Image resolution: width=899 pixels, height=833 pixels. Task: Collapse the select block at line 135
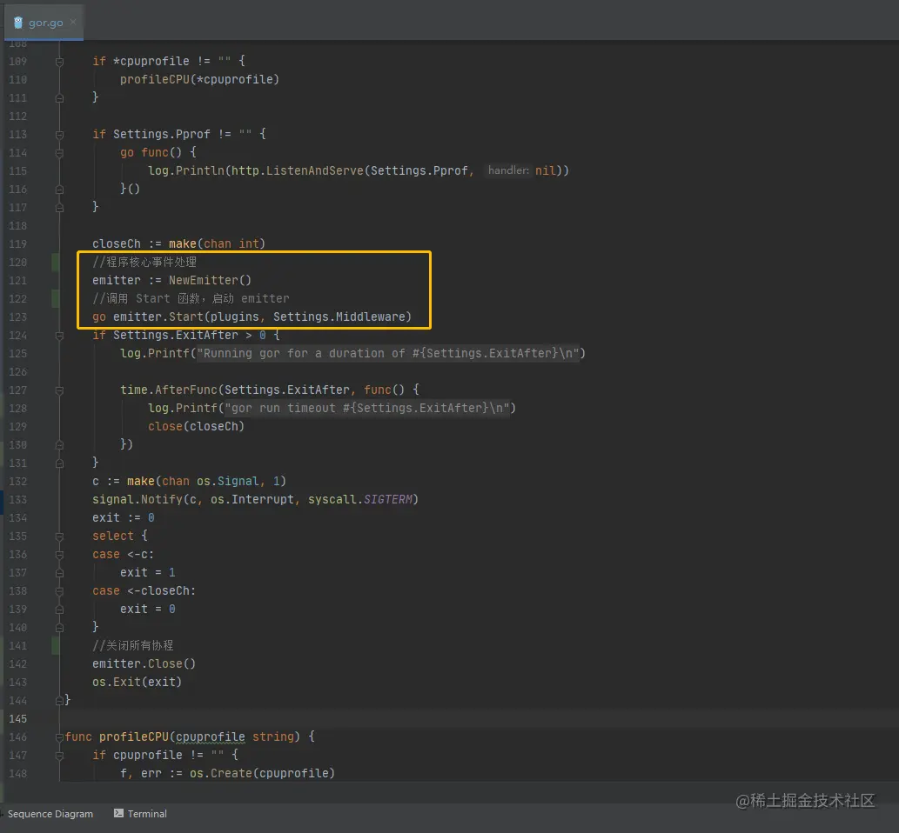click(x=59, y=536)
